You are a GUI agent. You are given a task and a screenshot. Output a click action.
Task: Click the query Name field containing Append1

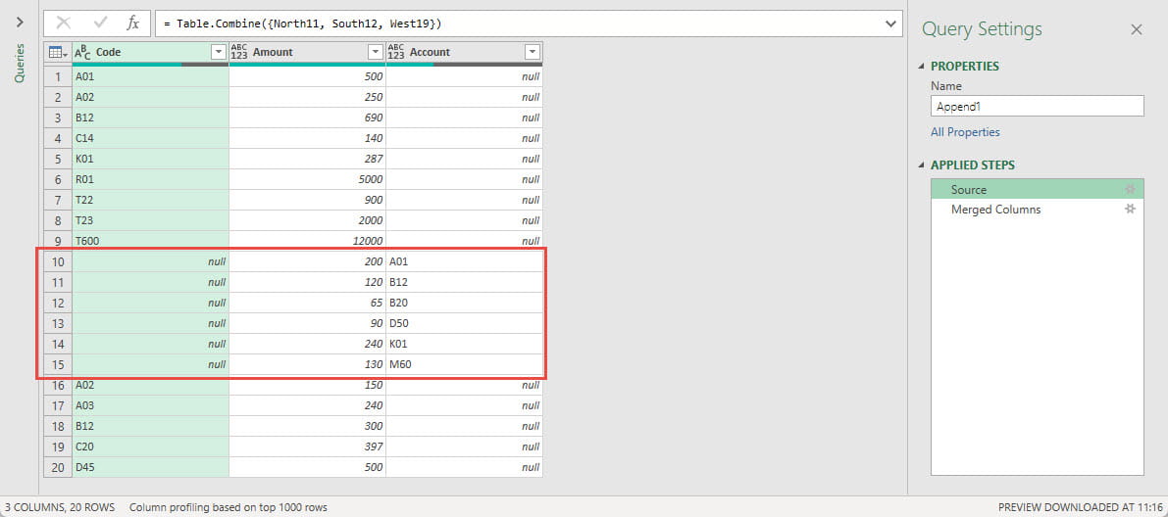tap(1037, 107)
